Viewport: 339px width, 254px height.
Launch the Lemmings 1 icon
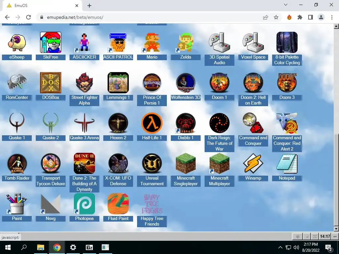tap(118, 83)
